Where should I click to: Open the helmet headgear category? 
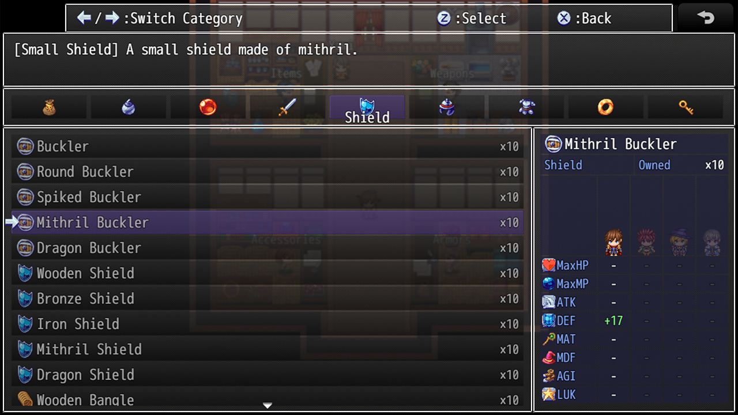tap(447, 107)
